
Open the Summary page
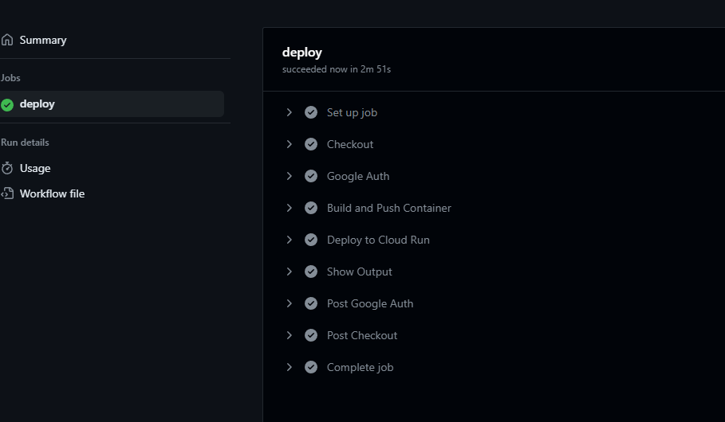43,40
